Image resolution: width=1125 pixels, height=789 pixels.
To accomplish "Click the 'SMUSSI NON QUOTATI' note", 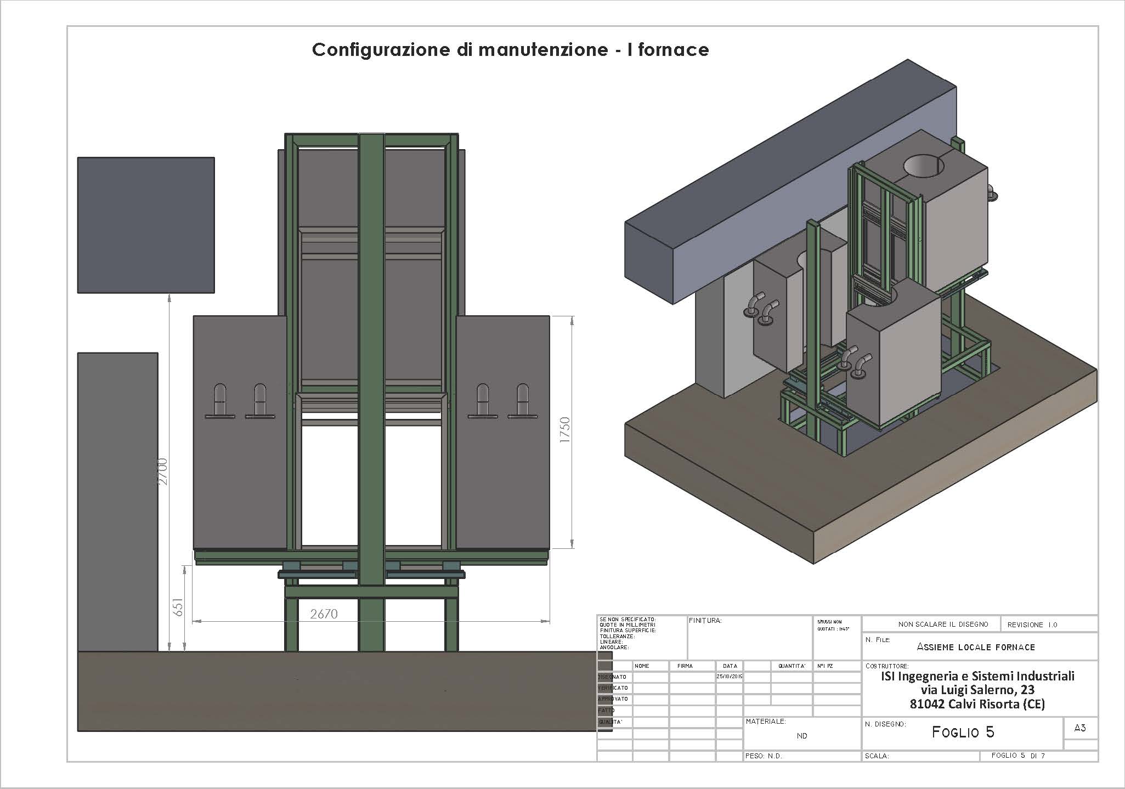I will pyautogui.click(x=833, y=625).
